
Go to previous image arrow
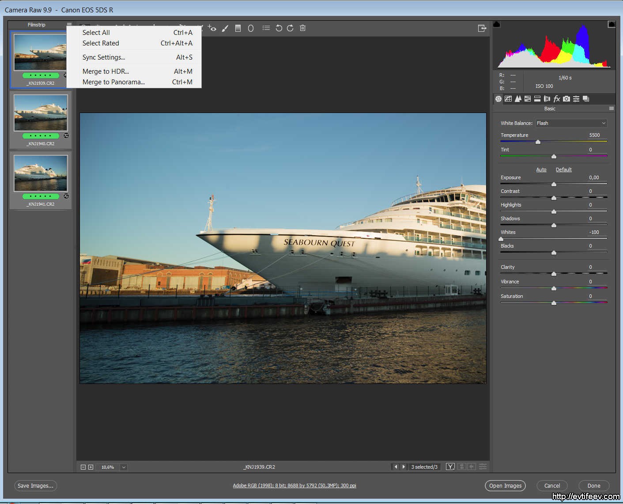[x=396, y=466]
